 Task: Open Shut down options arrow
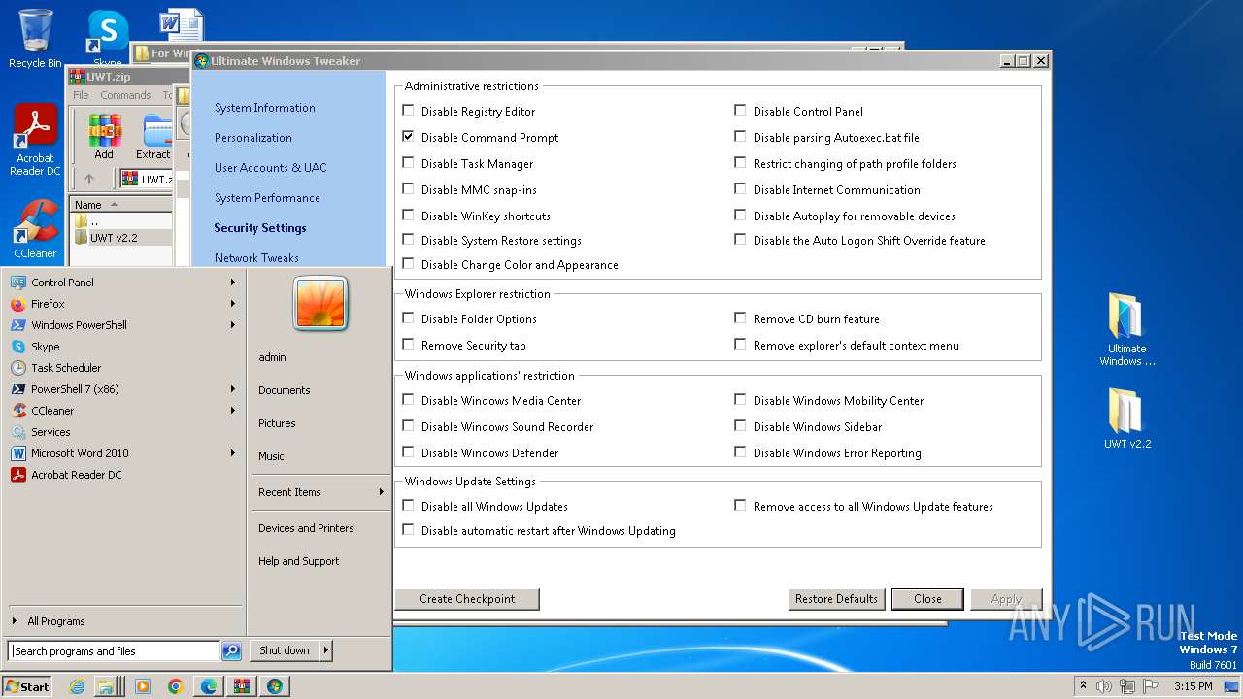tap(325, 651)
